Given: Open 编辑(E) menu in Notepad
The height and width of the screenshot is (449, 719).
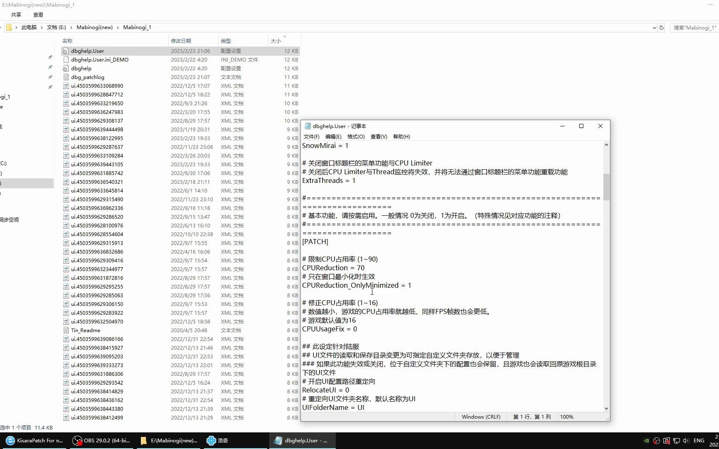Looking at the screenshot, I should [333, 137].
